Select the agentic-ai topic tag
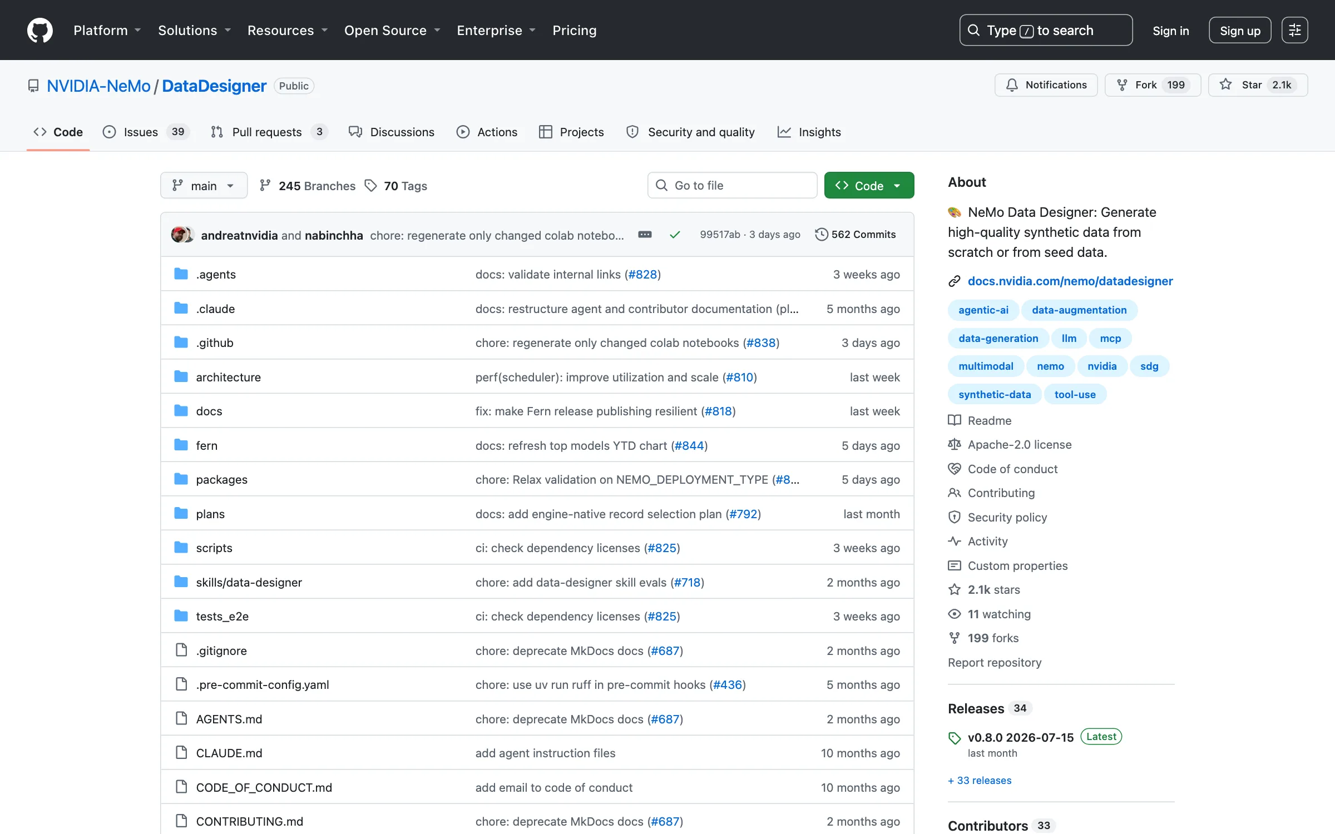The width and height of the screenshot is (1335, 834). (x=983, y=310)
